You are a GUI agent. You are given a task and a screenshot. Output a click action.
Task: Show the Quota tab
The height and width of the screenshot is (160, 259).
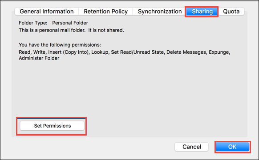[x=231, y=12]
